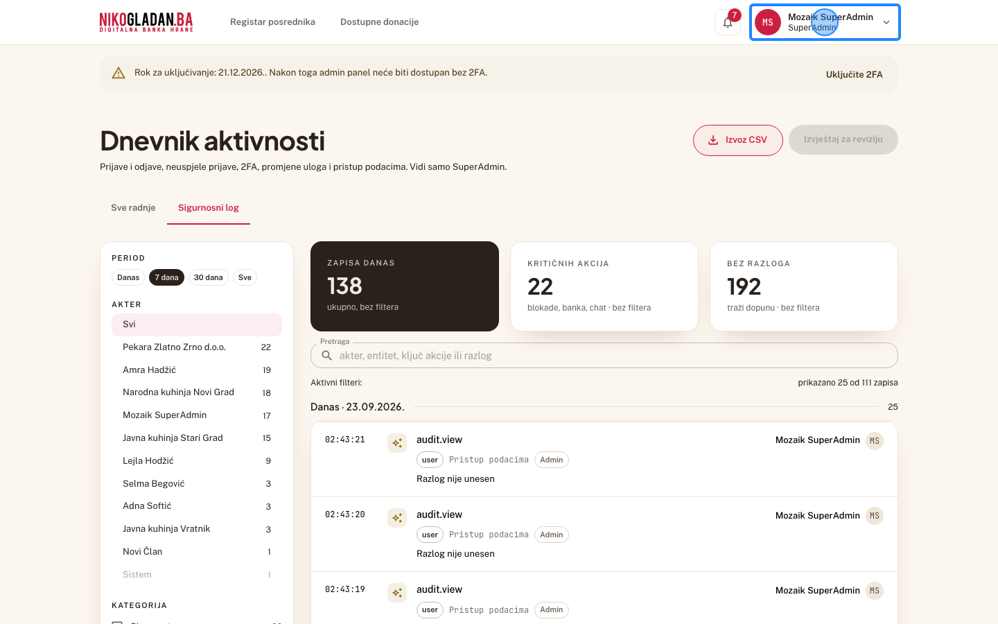Screen dimensions: 998x624
Task: Click the 'Danas · 23.09.2026.' group header
Action: [x=358, y=407]
